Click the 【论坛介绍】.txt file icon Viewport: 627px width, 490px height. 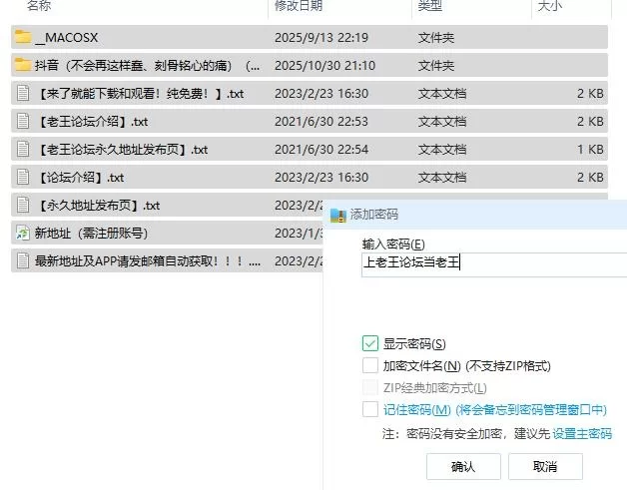[x=23, y=177]
